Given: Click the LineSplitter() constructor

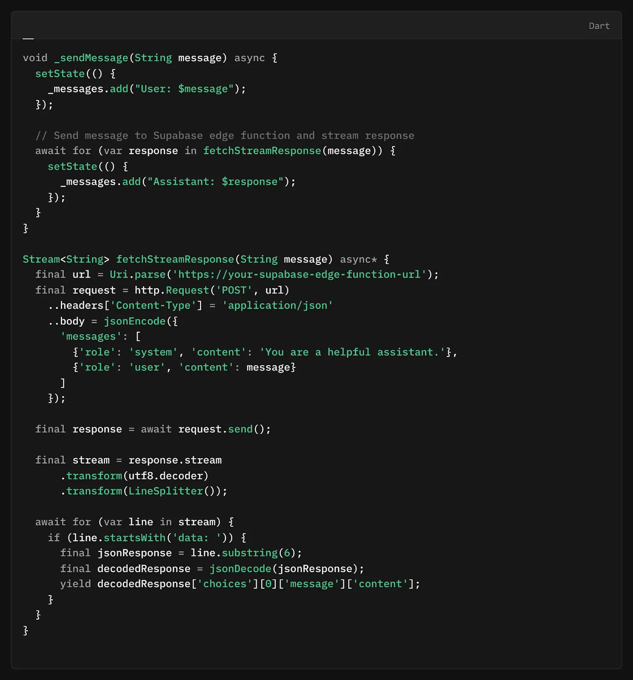Looking at the screenshot, I should point(174,491).
